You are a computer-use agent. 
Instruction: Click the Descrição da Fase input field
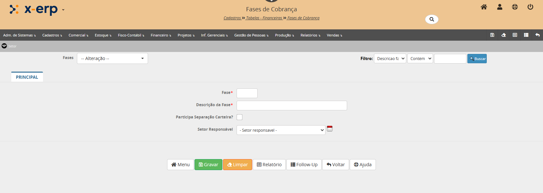point(292,106)
